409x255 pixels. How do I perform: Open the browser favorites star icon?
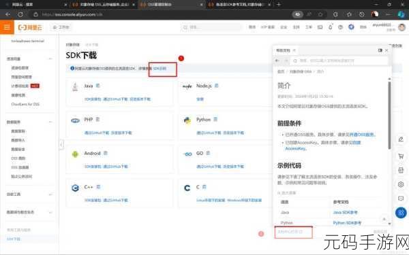[x=349, y=14]
